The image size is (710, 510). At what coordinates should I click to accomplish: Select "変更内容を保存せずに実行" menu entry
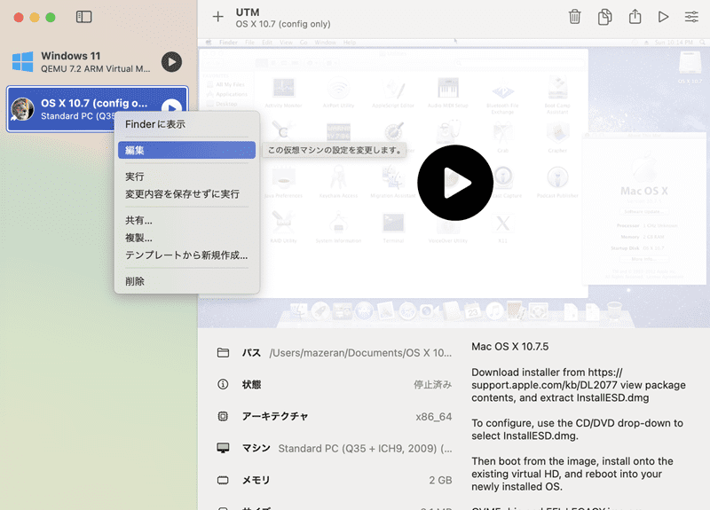pos(186,194)
